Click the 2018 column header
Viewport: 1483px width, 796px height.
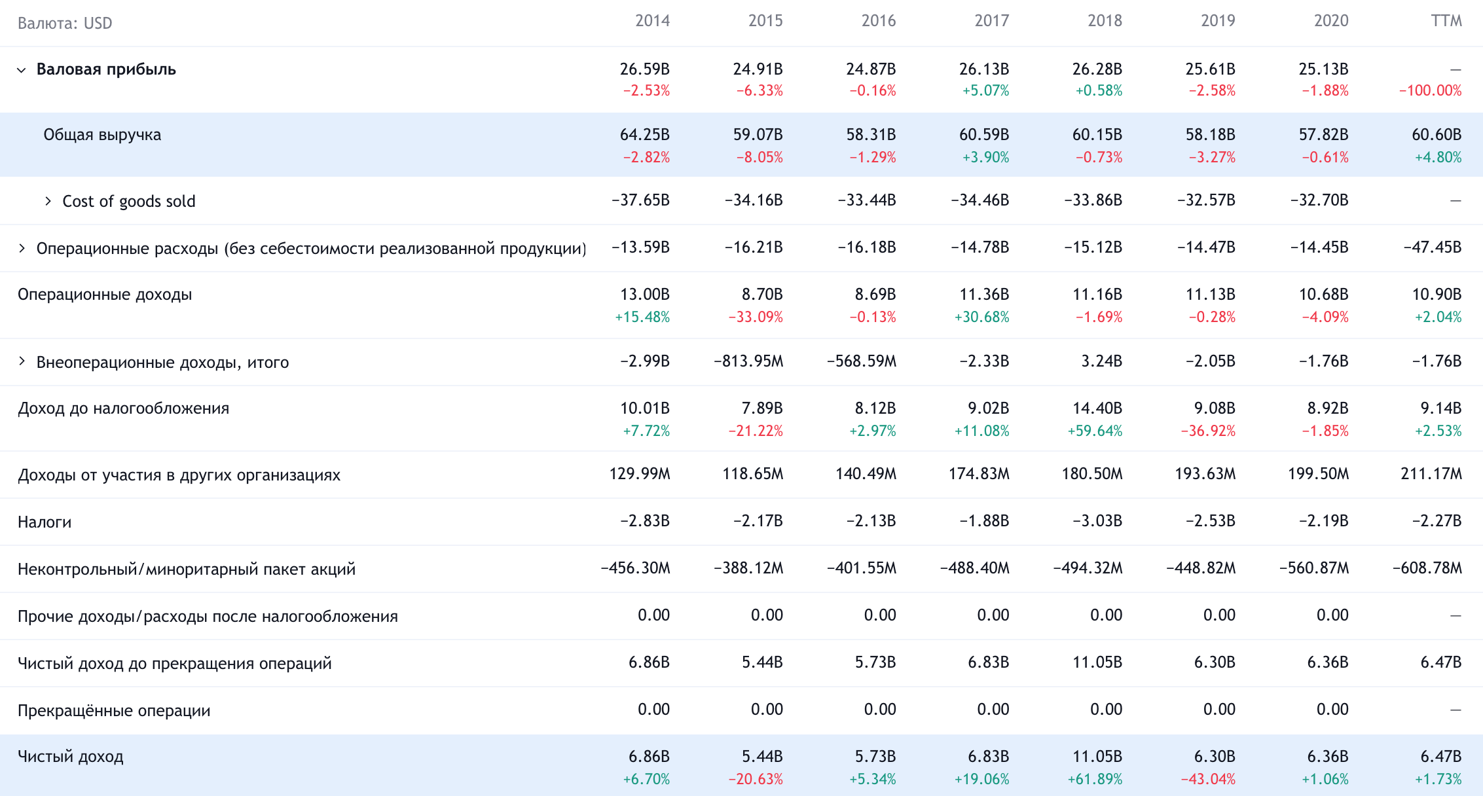(1105, 21)
